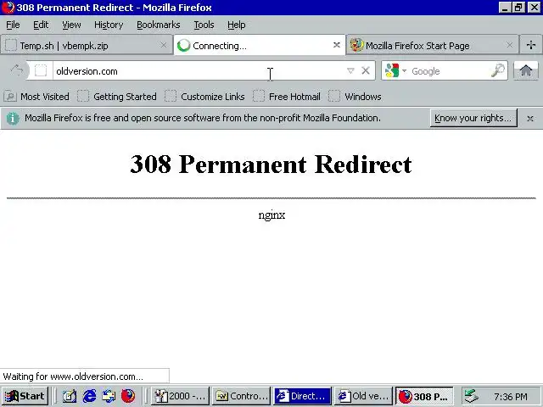This screenshot has height=407, width=543.
Task: Click the nginx text on page
Action: (271, 215)
